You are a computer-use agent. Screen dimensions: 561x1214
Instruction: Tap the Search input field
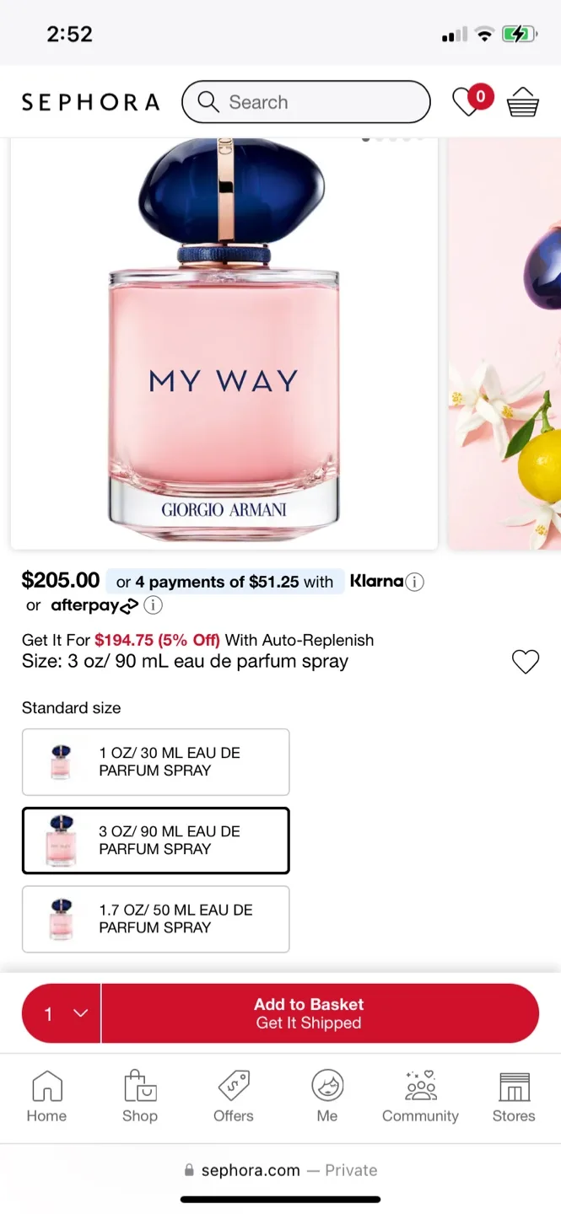(321, 102)
